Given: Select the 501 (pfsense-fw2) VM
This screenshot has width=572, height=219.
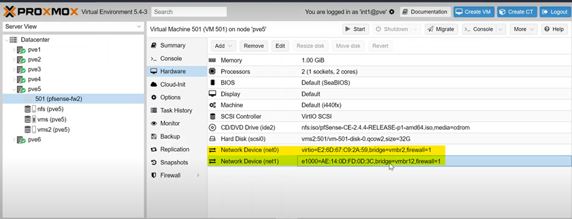Looking at the screenshot, I should (x=73, y=99).
